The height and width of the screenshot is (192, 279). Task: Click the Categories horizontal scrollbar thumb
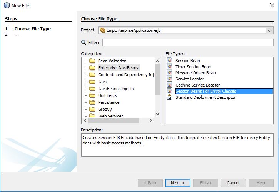[x=114, y=120]
